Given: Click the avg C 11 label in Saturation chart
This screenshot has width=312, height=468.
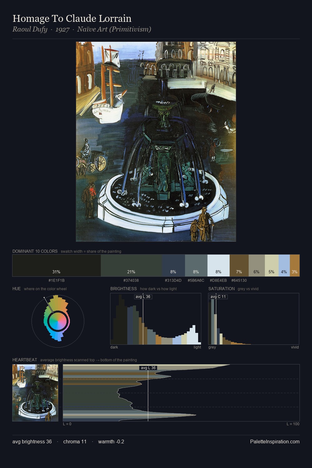Looking at the screenshot, I should [x=218, y=297].
